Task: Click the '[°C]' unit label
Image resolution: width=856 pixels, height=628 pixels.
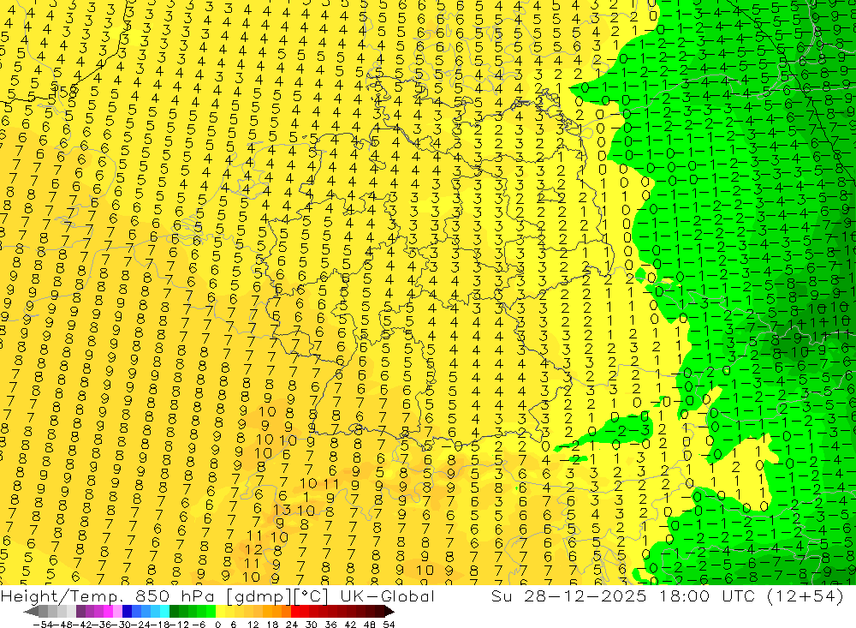Action: [311, 597]
